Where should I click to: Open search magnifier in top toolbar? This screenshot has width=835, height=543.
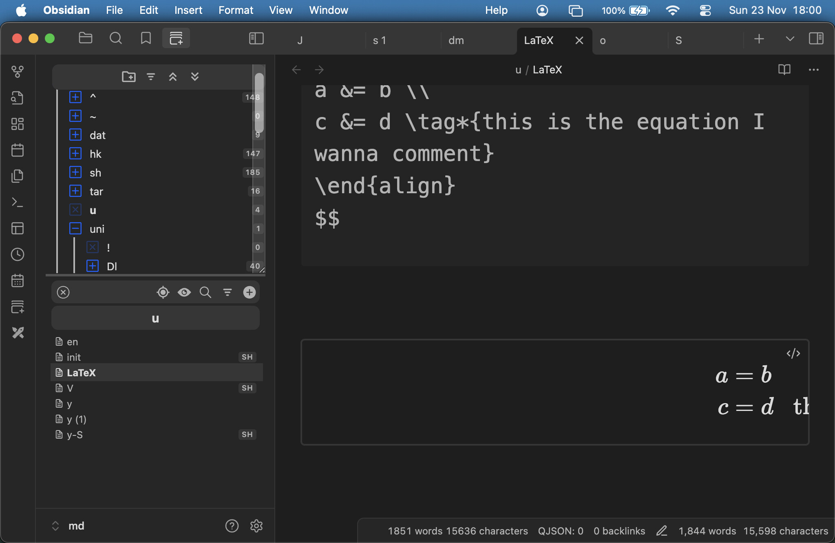pyautogui.click(x=116, y=38)
